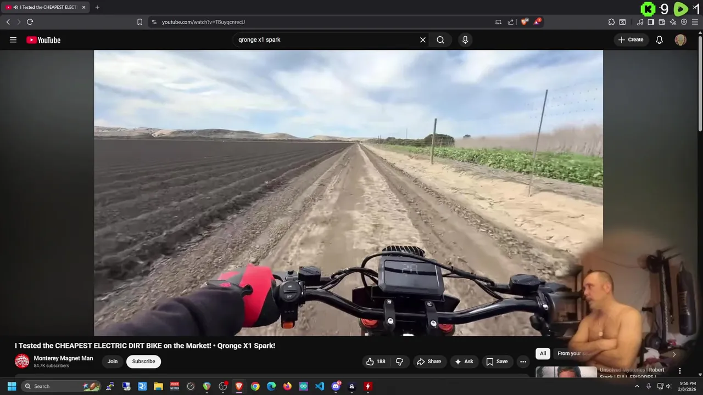
Task: Select the 'I Tested the CHEAPEST ELECT' tab
Action: tap(46, 7)
